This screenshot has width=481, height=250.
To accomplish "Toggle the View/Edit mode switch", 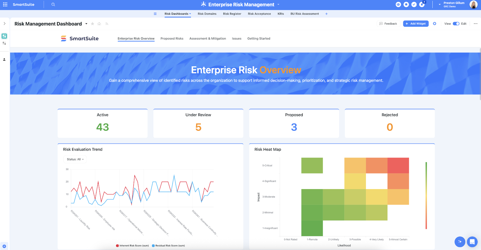I will click(x=456, y=24).
